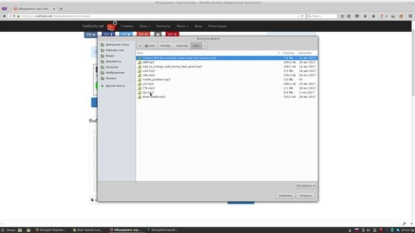Sort files by Размер column

(x=289, y=53)
